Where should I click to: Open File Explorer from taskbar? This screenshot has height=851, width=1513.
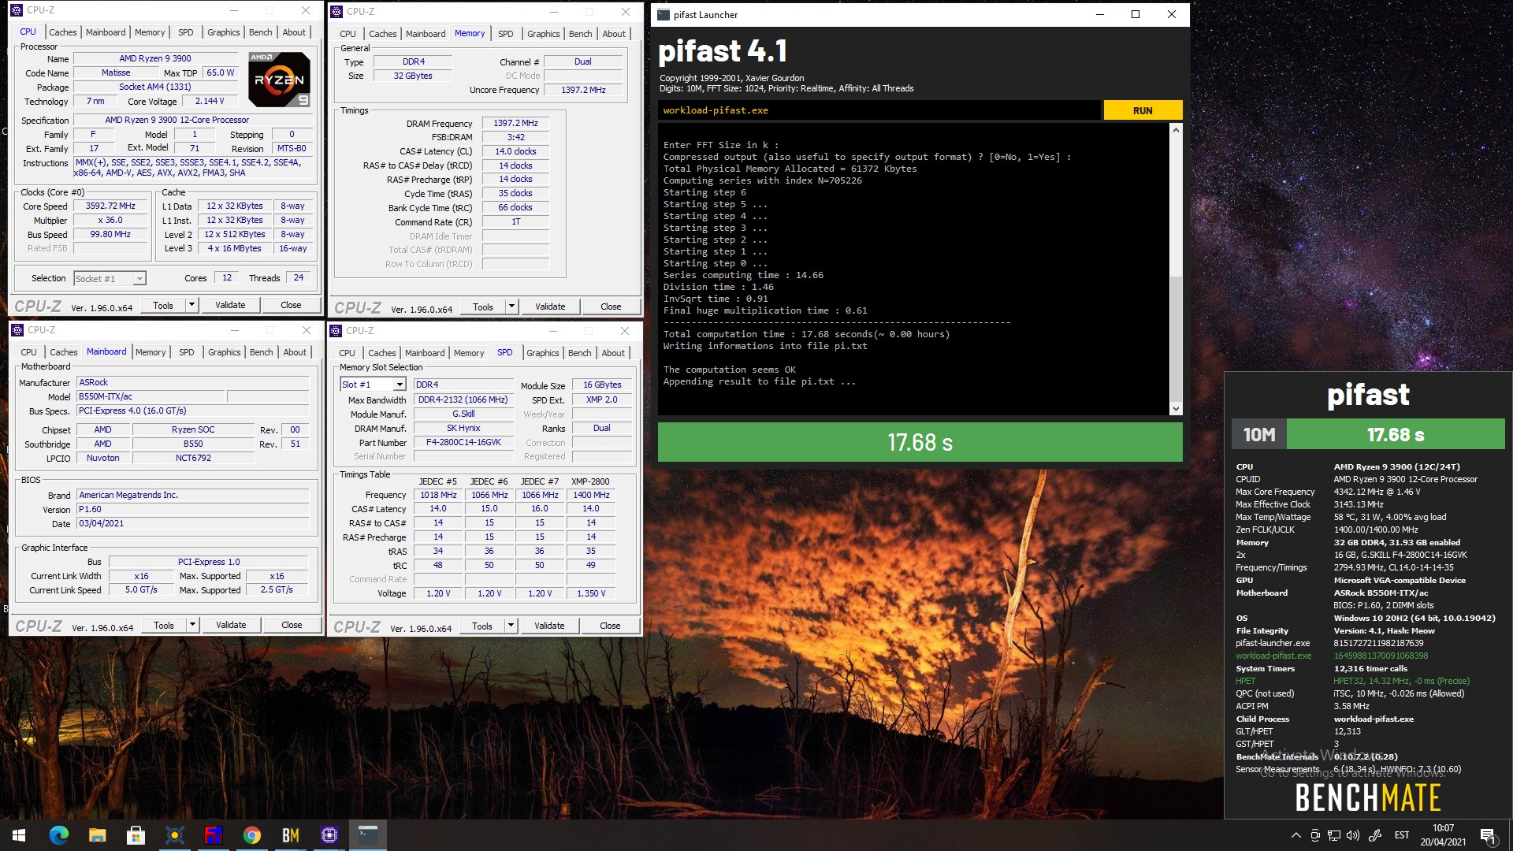pos(97,835)
